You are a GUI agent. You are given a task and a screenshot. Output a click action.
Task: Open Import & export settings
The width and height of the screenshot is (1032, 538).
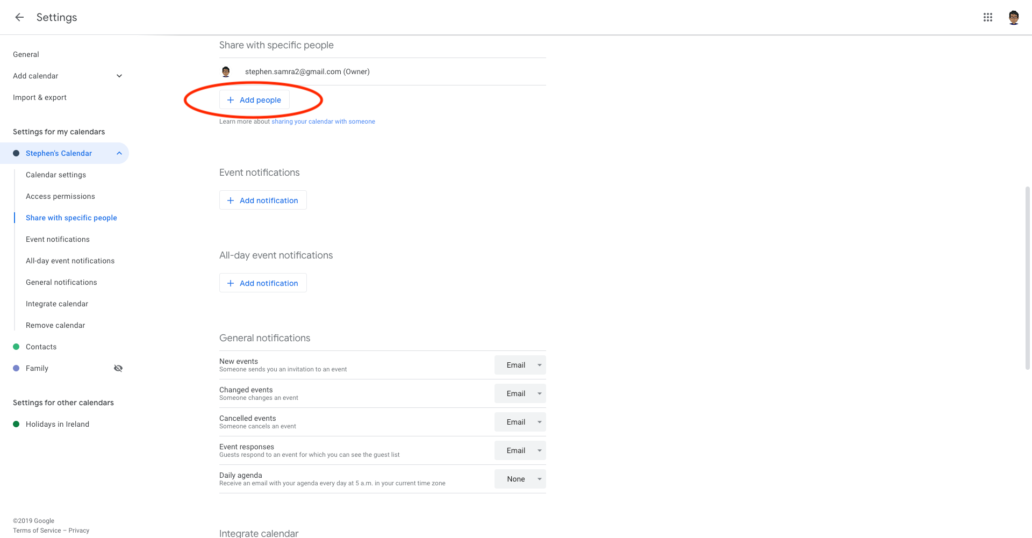[x=40, y=97]
